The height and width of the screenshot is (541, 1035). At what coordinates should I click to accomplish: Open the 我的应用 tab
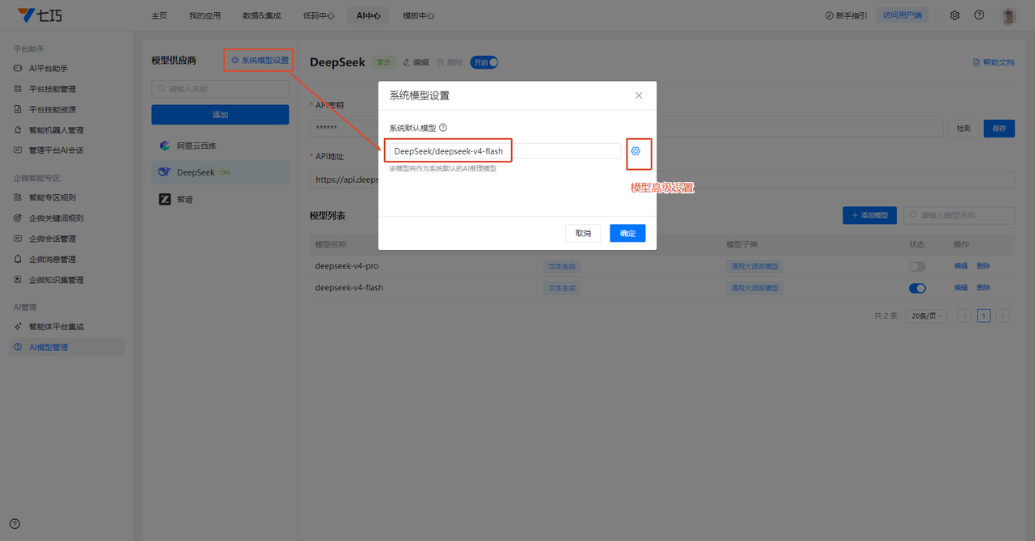205,15
